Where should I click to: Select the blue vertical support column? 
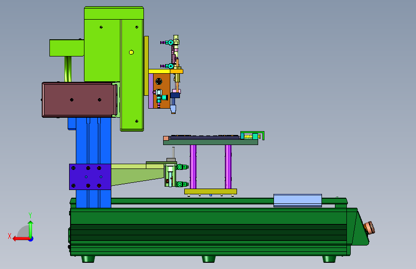pos(94,140)
